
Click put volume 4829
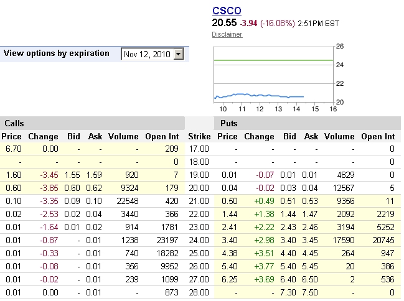coord(345,175)
